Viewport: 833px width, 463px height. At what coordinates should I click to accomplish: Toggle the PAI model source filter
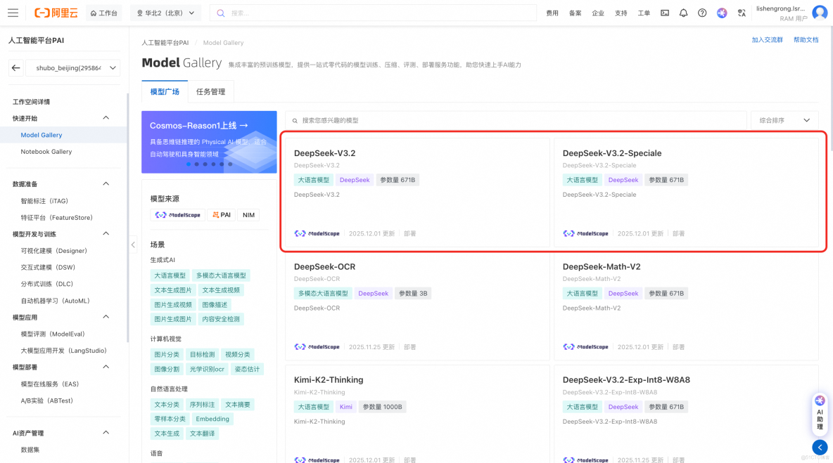pos(221,214)
